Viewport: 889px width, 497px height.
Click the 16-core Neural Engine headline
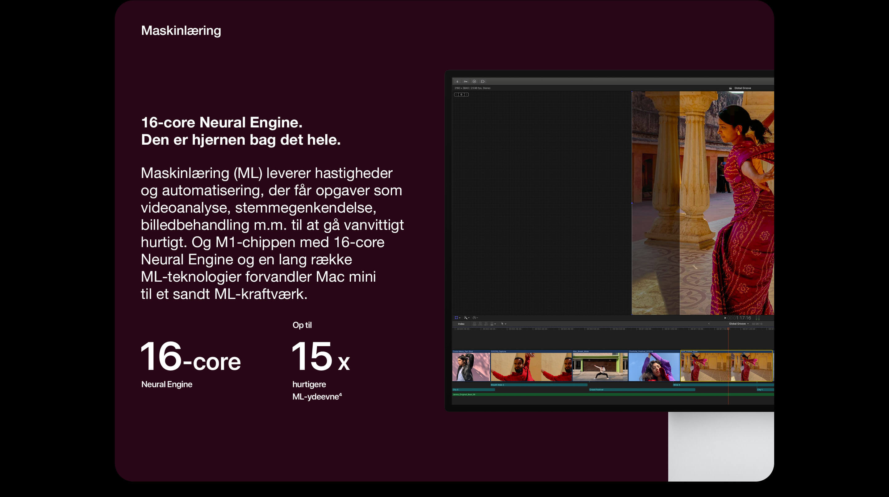tap(222, 122)
